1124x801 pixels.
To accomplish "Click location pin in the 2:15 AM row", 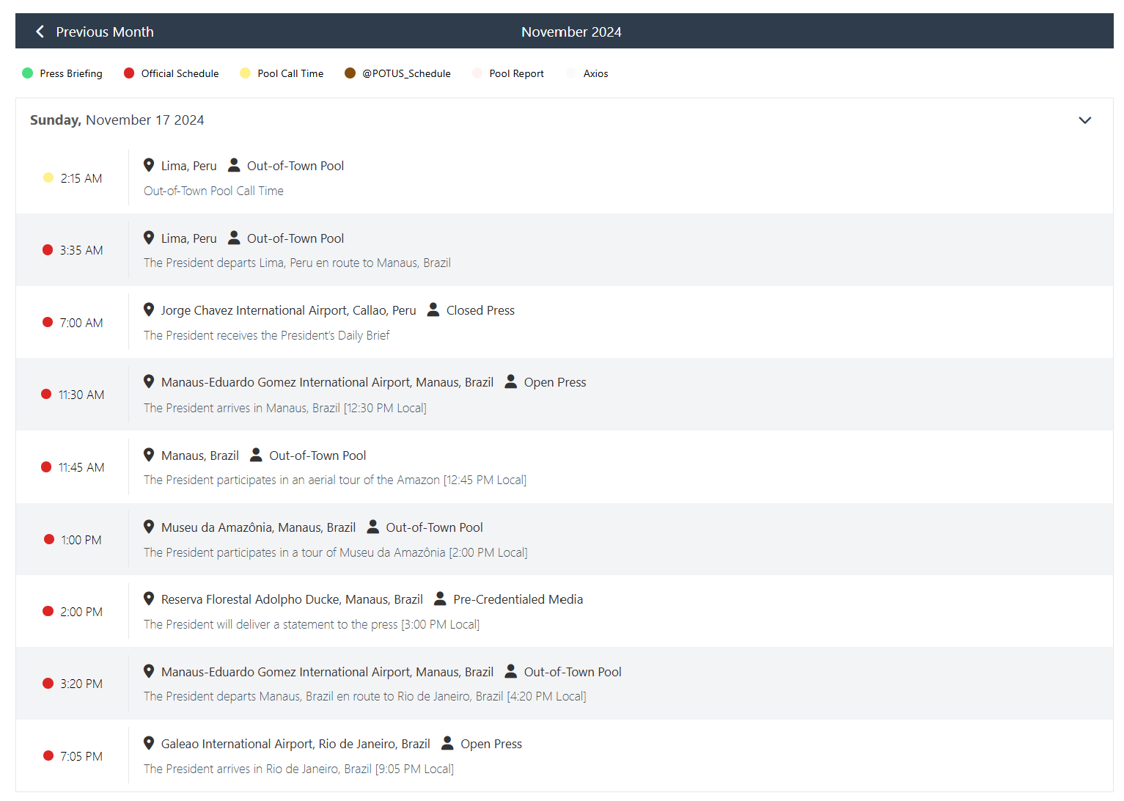I will (149, 165).
